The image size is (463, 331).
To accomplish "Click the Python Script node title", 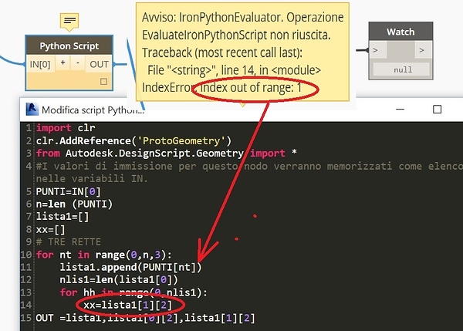I will click(69, 46).
